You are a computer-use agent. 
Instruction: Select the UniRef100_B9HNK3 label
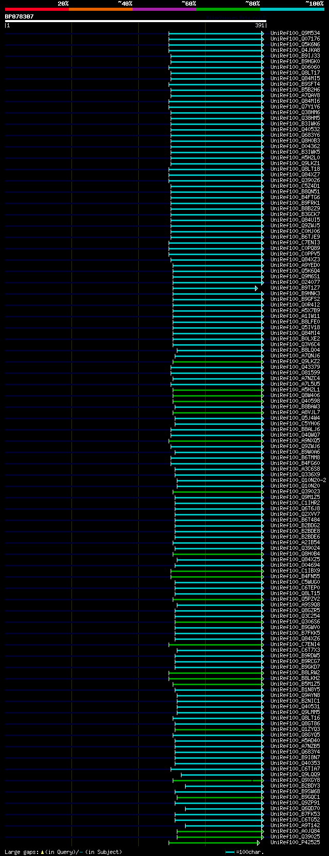point(295,294)
